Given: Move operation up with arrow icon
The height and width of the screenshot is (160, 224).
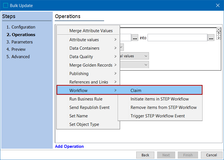Looking at the screenshot, I should pos(219,34).
